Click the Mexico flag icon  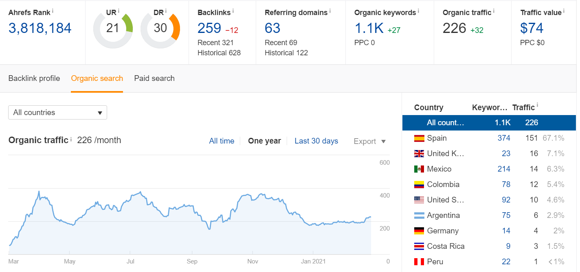(x=419, y=169)
